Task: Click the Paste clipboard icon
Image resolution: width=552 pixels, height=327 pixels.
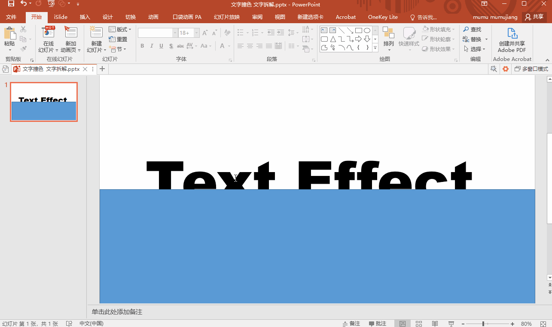Action: click(9, 33)
